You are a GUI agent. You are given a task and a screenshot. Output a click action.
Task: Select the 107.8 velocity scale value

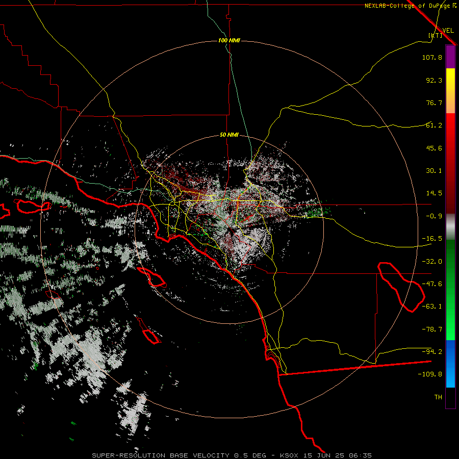click(432, 57)
